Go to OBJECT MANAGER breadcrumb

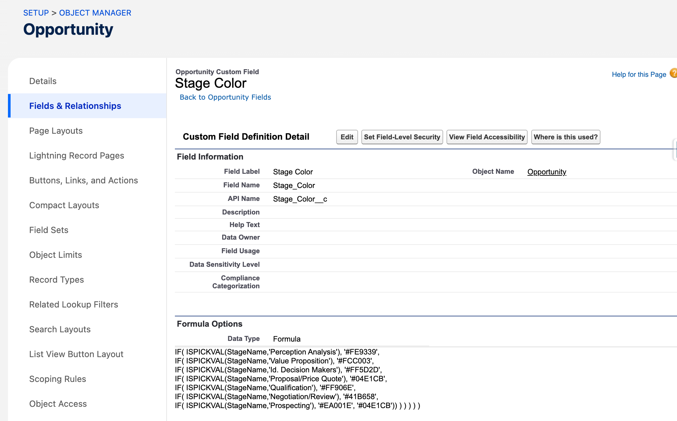pos(95,13)
